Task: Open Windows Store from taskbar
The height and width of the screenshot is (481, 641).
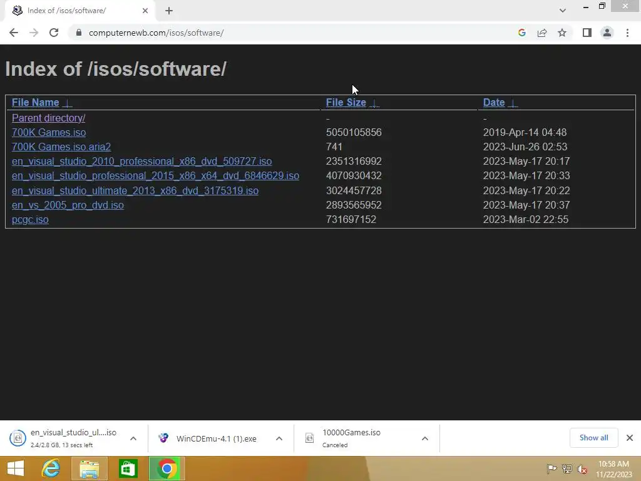Action: coord(128,468)
